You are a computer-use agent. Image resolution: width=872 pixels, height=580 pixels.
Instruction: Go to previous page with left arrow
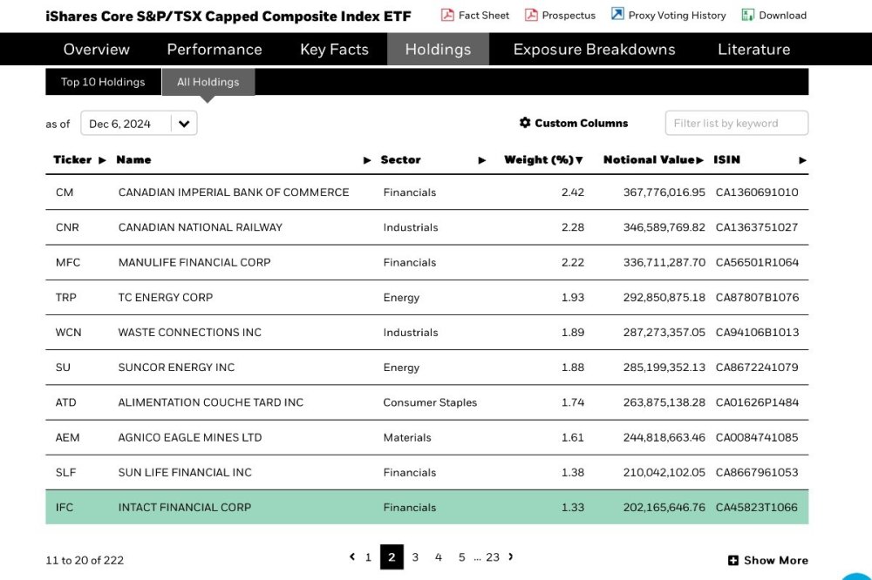pos(352,556)
